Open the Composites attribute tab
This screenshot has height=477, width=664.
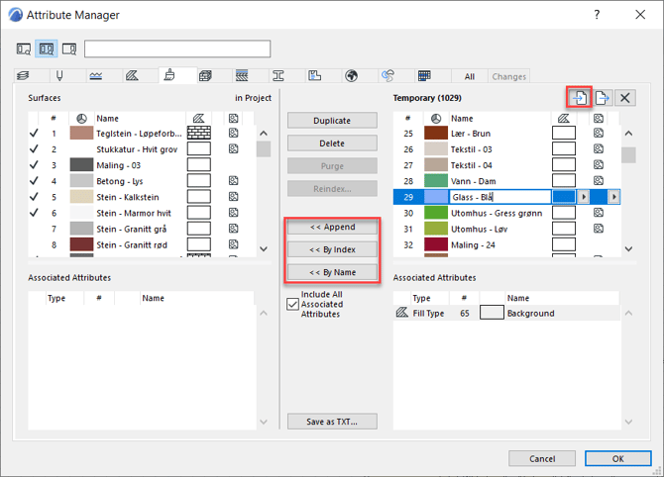point(242,76)
